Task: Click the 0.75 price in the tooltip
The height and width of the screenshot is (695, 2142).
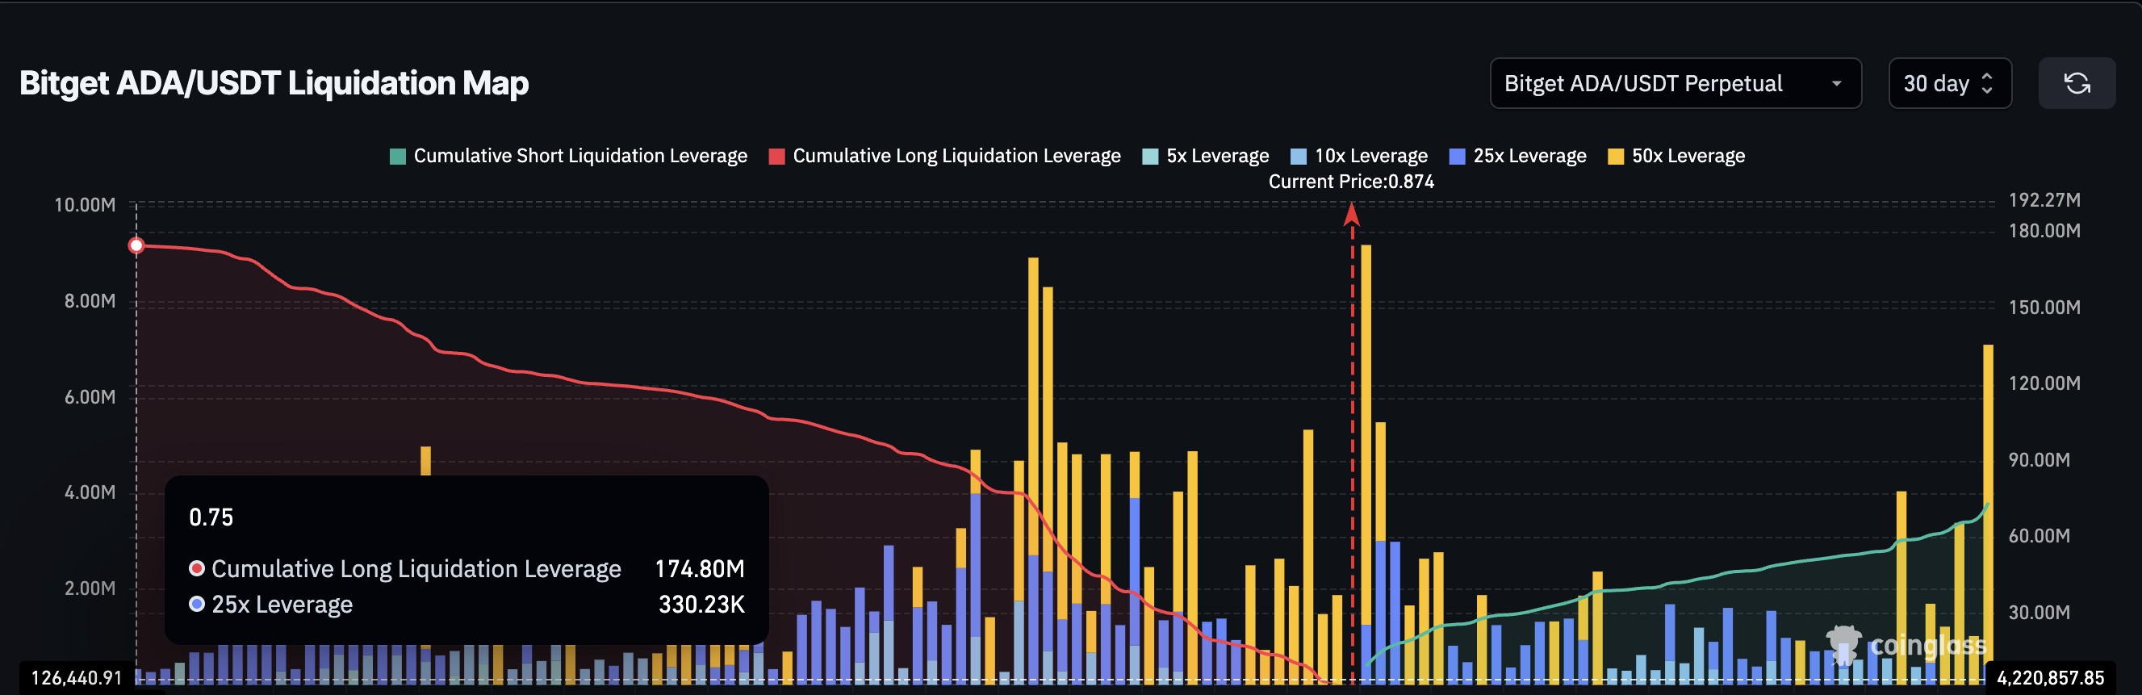Action: point(211,517)
